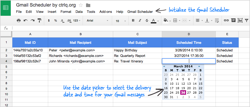Select cell containing 3/27/2014 17:35:00
This screenshot has width=250, height=107.
click(189, 56)
